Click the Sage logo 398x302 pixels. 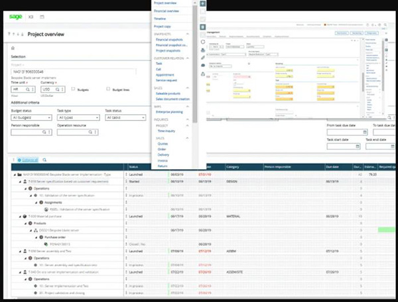(15, 17)
